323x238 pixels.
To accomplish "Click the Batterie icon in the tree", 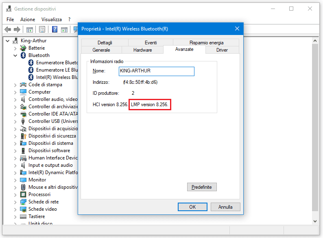I will pos(23,48).
